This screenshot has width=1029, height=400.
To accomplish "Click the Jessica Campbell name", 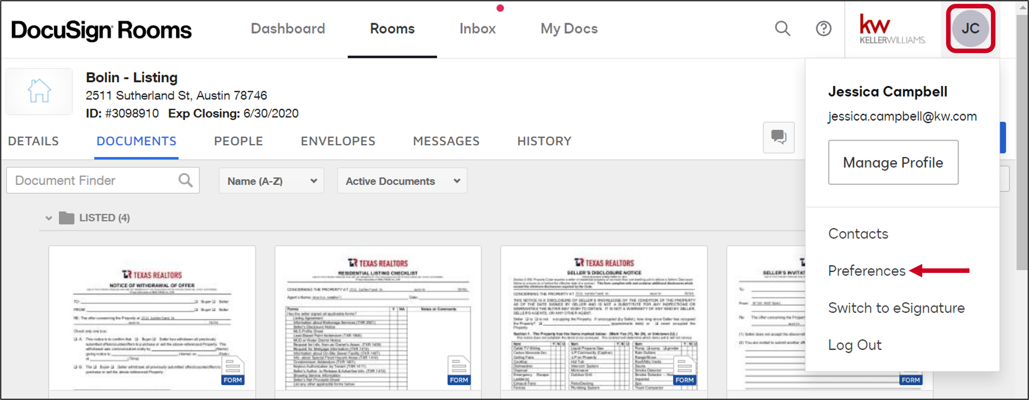I will [888, 92].
